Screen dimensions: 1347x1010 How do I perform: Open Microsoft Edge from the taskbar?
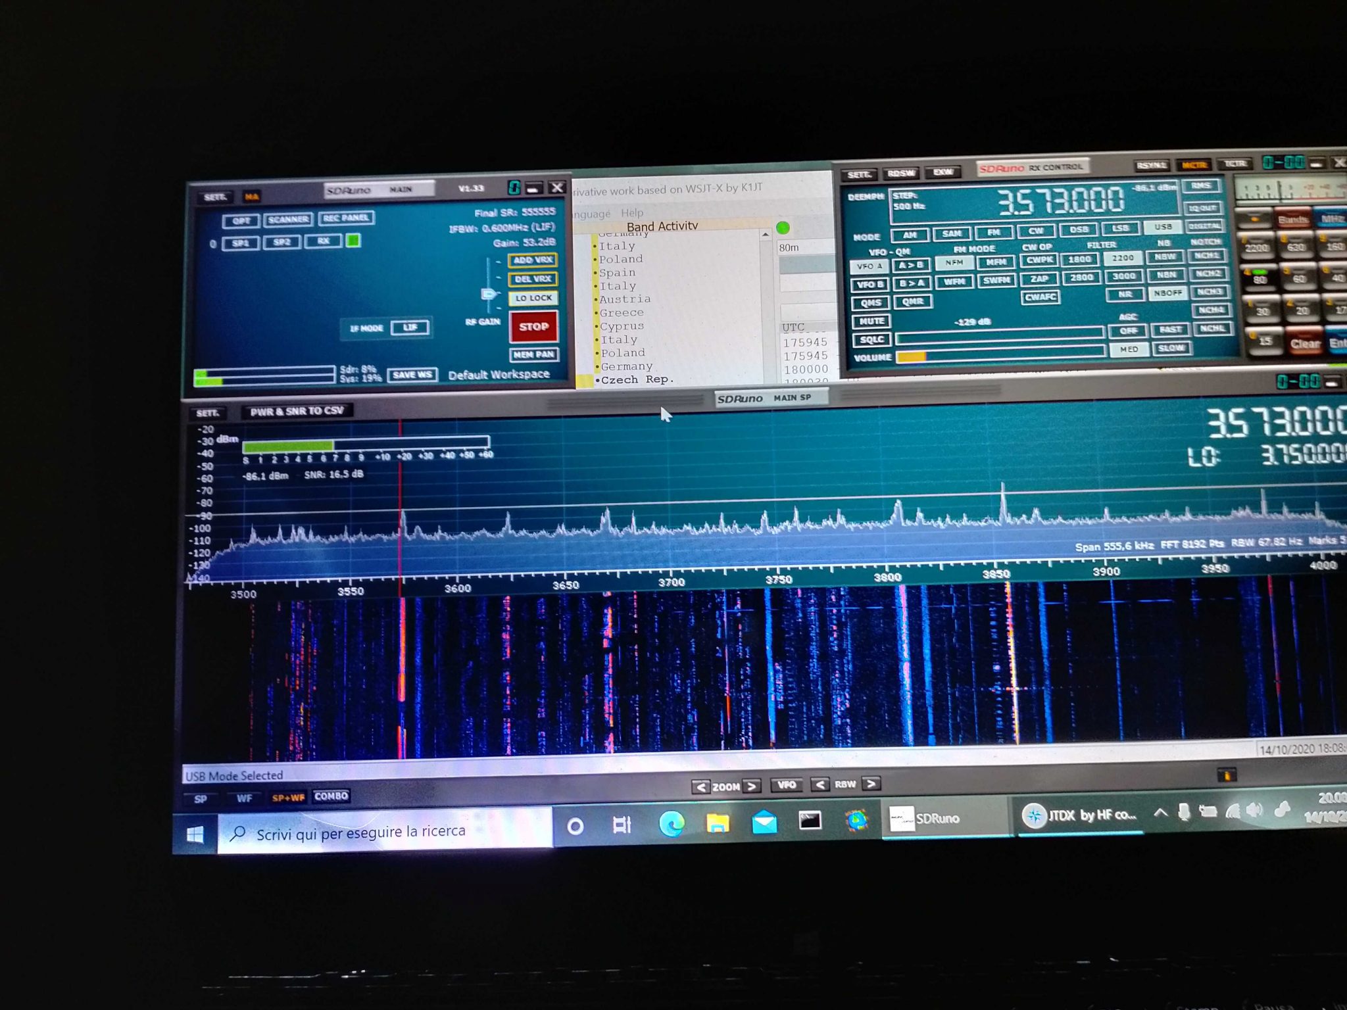pos(671,823)
